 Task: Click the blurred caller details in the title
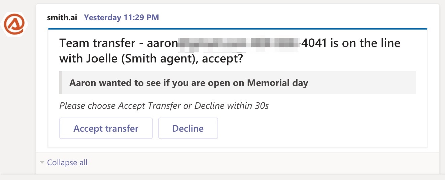(x=238, y=44)
